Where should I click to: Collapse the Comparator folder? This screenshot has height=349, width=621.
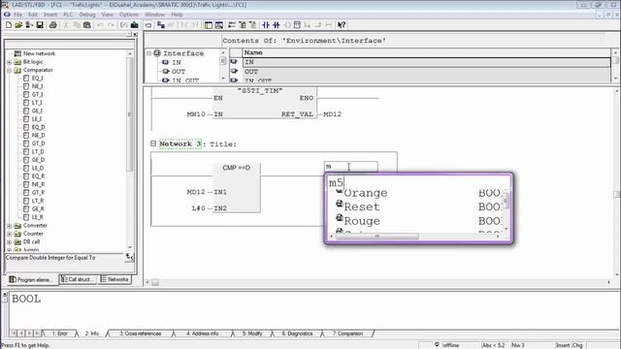[10, 71]
